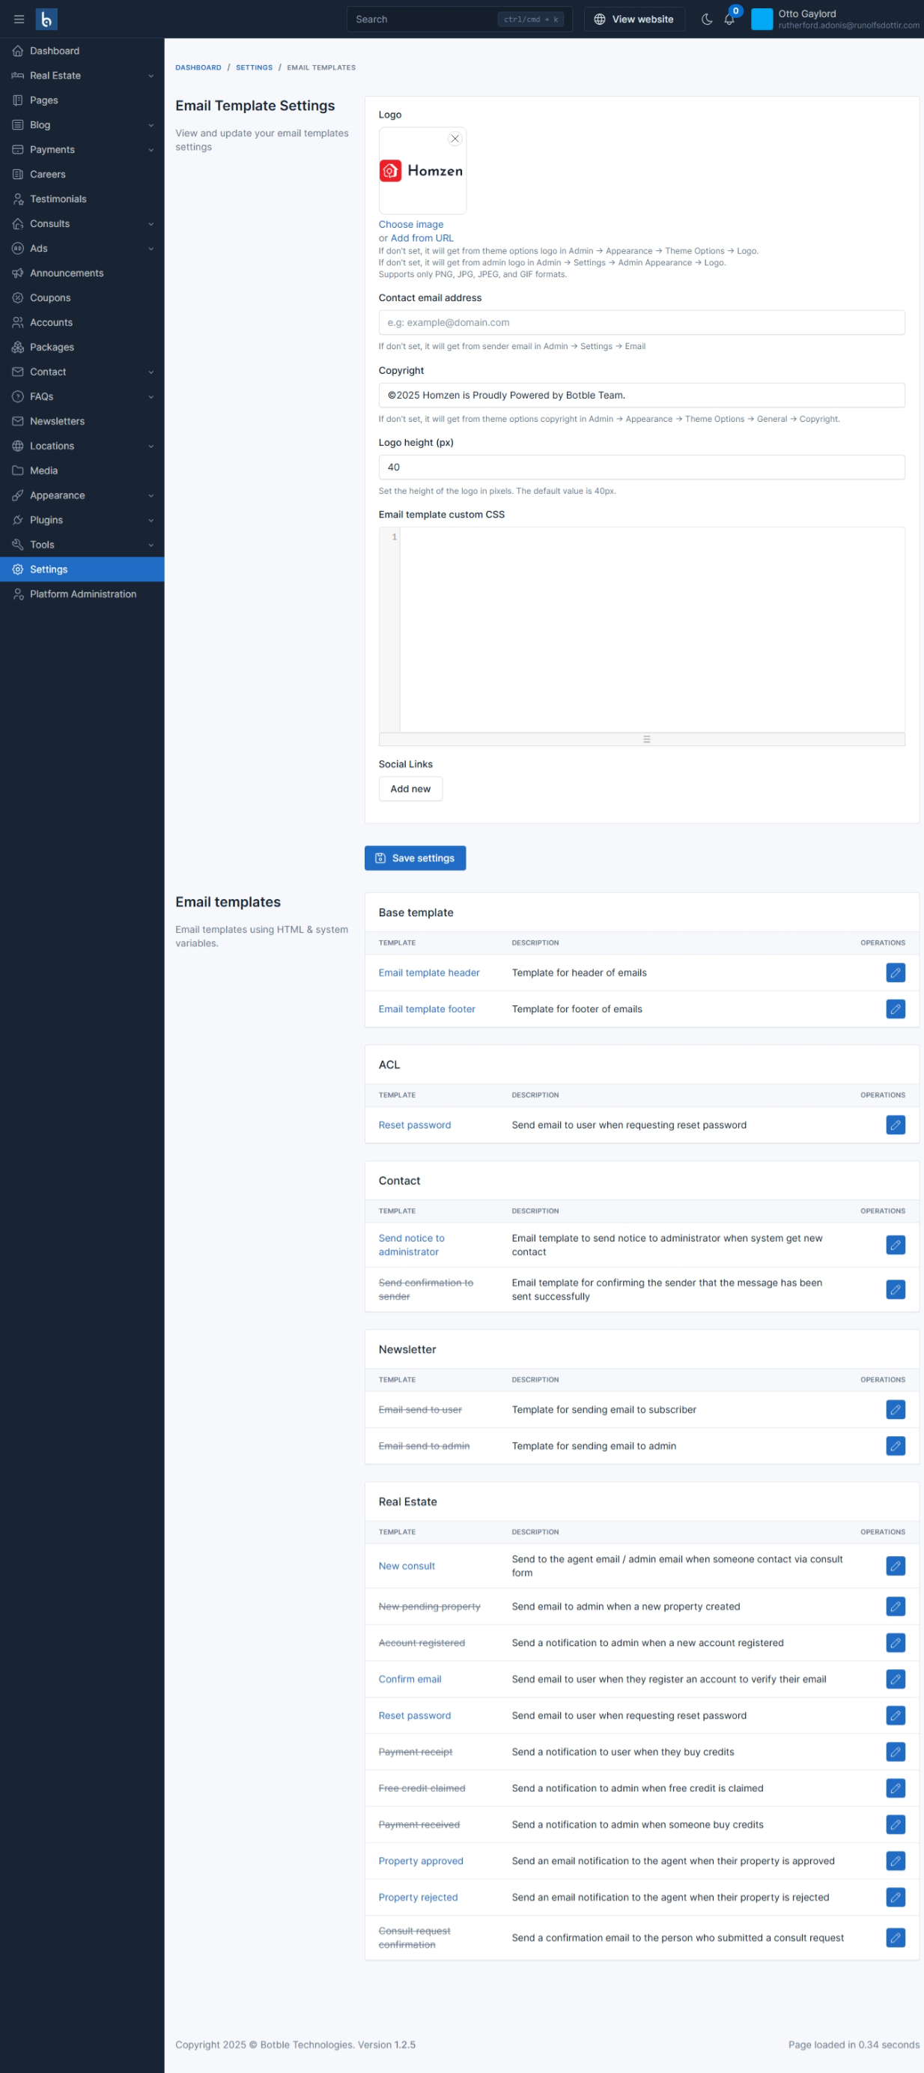
Task: Expand the Contact sidebar menu
Action: point(82,372)
